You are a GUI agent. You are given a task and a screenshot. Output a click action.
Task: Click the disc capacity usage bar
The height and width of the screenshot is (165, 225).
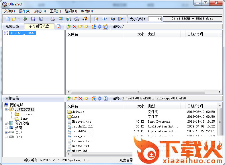click(x=192, y=19)
